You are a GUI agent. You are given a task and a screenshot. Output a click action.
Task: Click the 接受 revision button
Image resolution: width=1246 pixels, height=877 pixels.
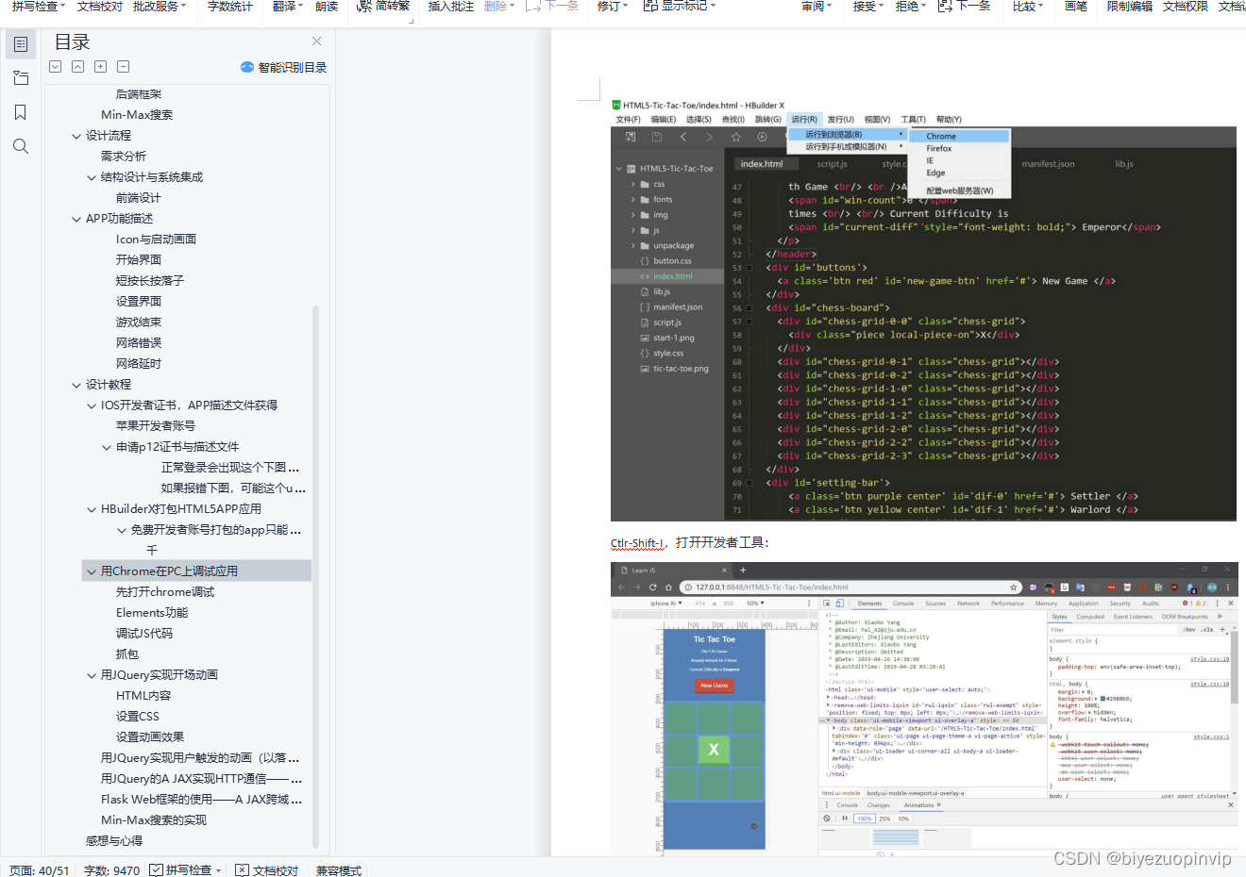point(864,6)
